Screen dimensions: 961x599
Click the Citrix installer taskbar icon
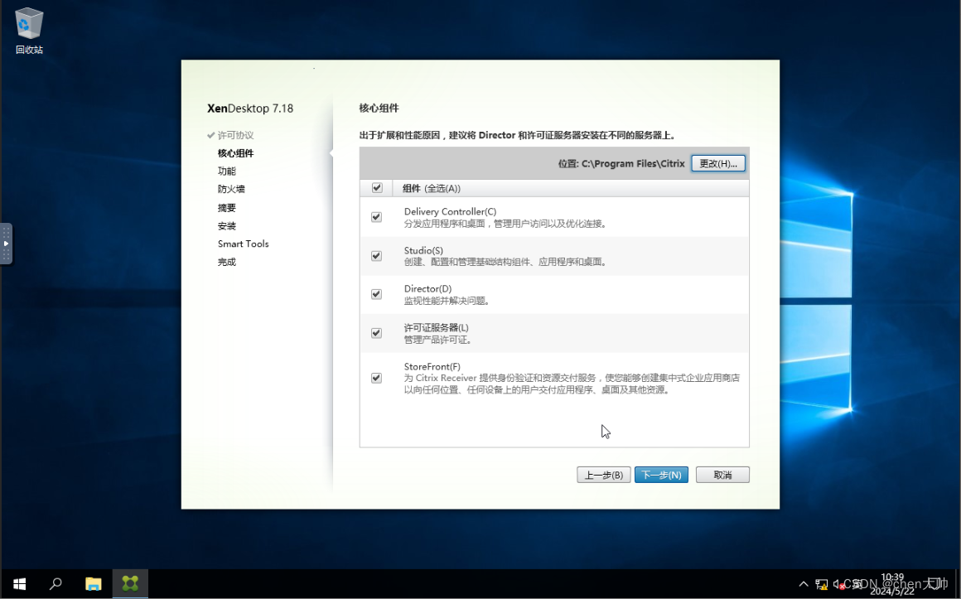pos(130,584)
